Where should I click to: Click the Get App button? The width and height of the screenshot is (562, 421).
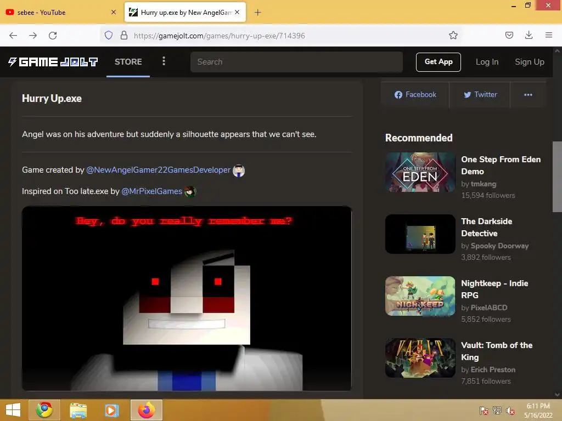coord(439,62)
